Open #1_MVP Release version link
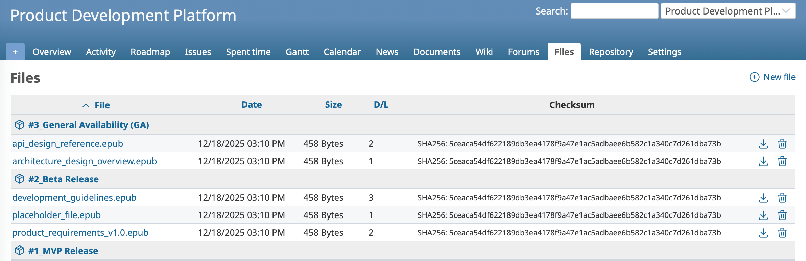Image resolution: width=806 pixels, height=261 pixels. [x=63, y=251]
